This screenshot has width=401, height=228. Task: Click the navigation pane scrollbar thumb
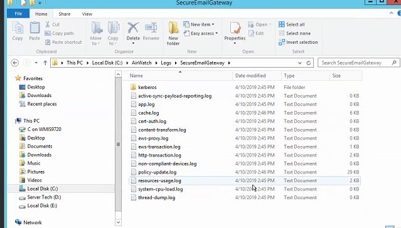coord(118,144)
